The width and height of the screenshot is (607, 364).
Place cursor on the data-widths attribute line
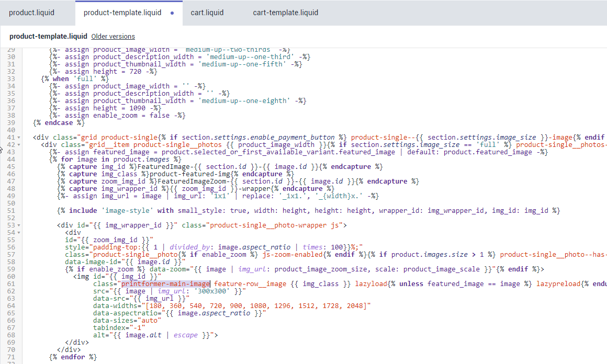coord(231,305)
